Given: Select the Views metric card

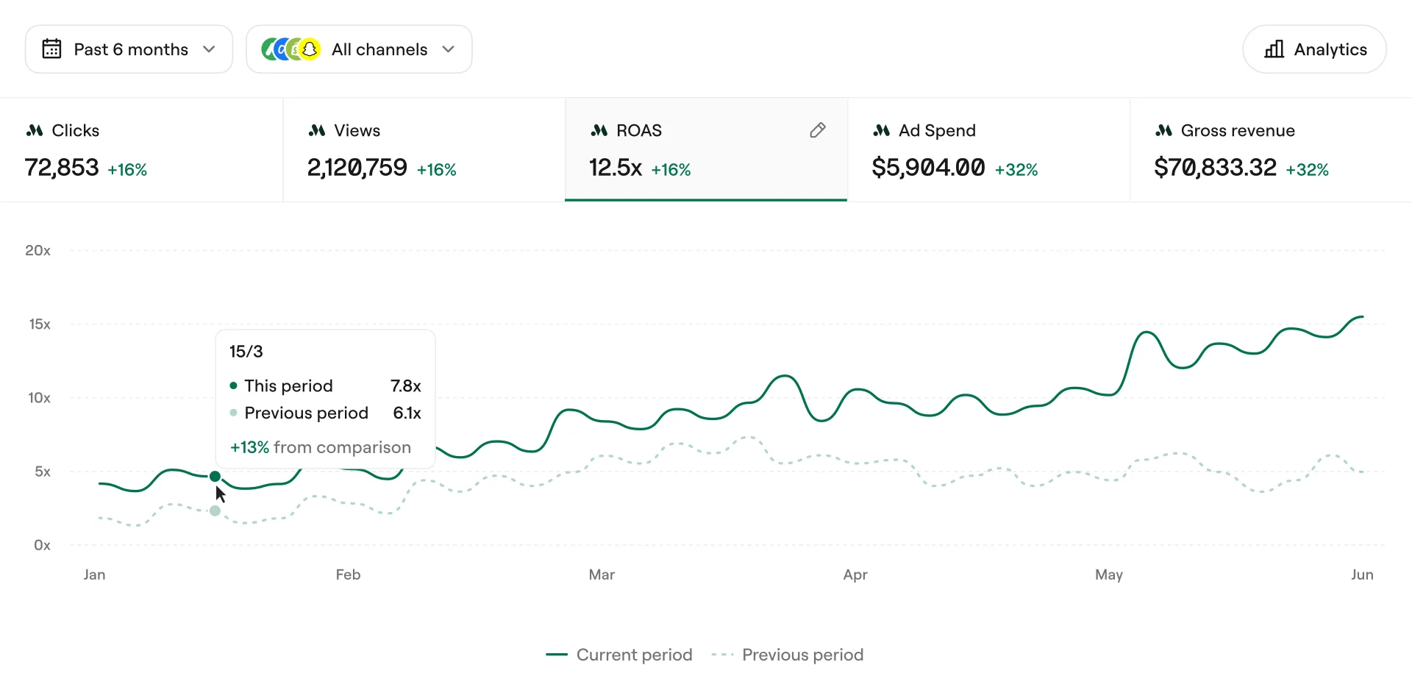Looking at the screenshot, I should pos(424,150).
